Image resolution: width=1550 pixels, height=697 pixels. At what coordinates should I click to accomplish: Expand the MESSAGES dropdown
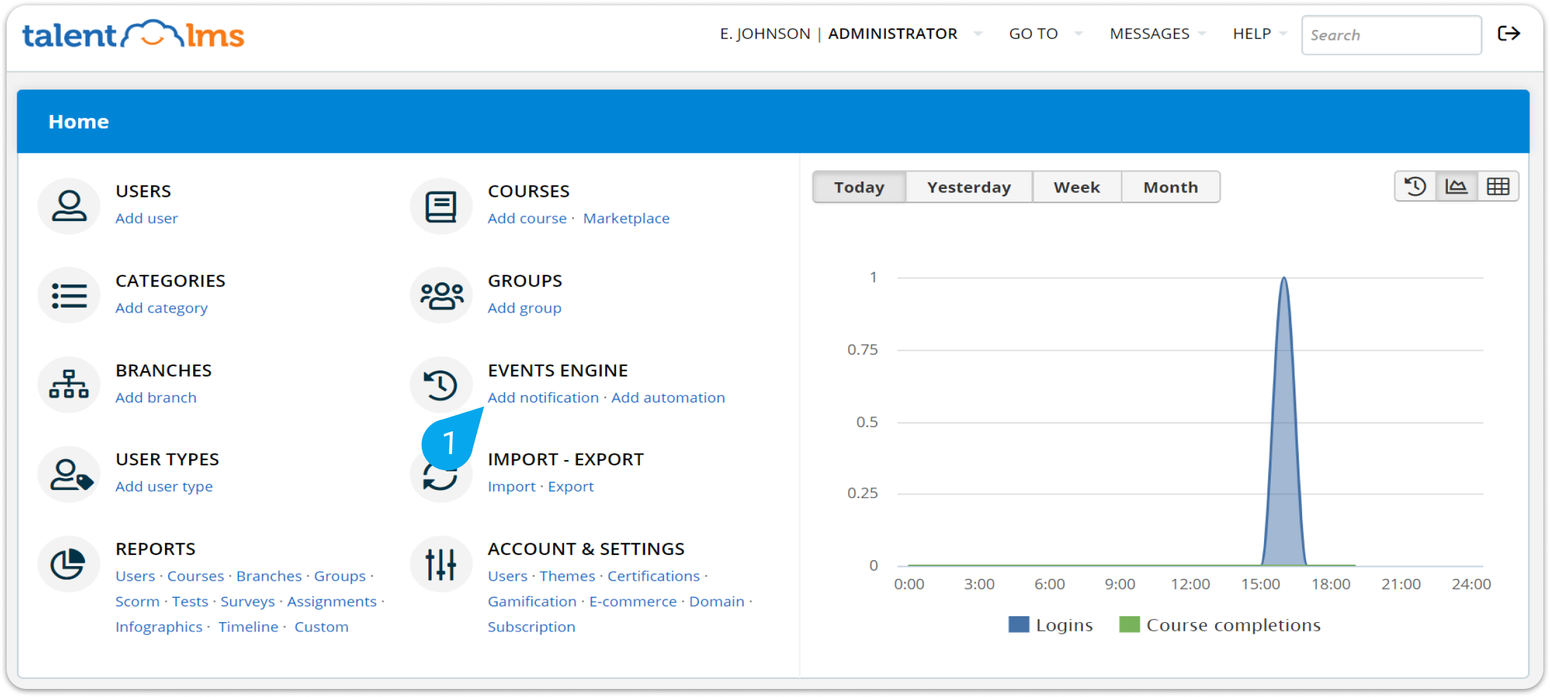tap(1157, 33)
